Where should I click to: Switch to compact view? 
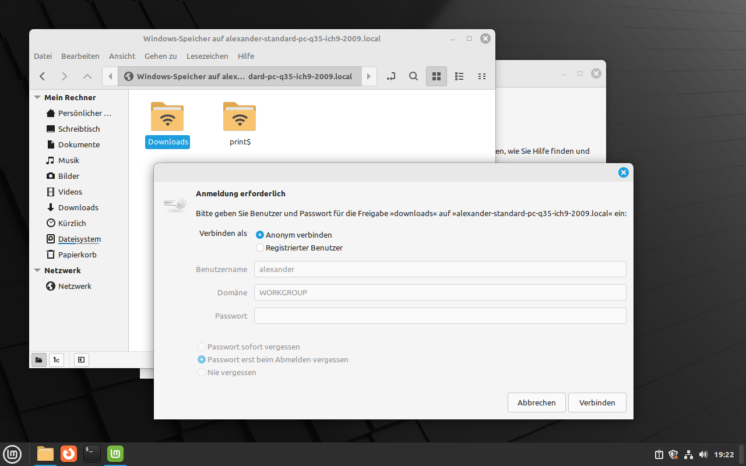click(482, 76)
